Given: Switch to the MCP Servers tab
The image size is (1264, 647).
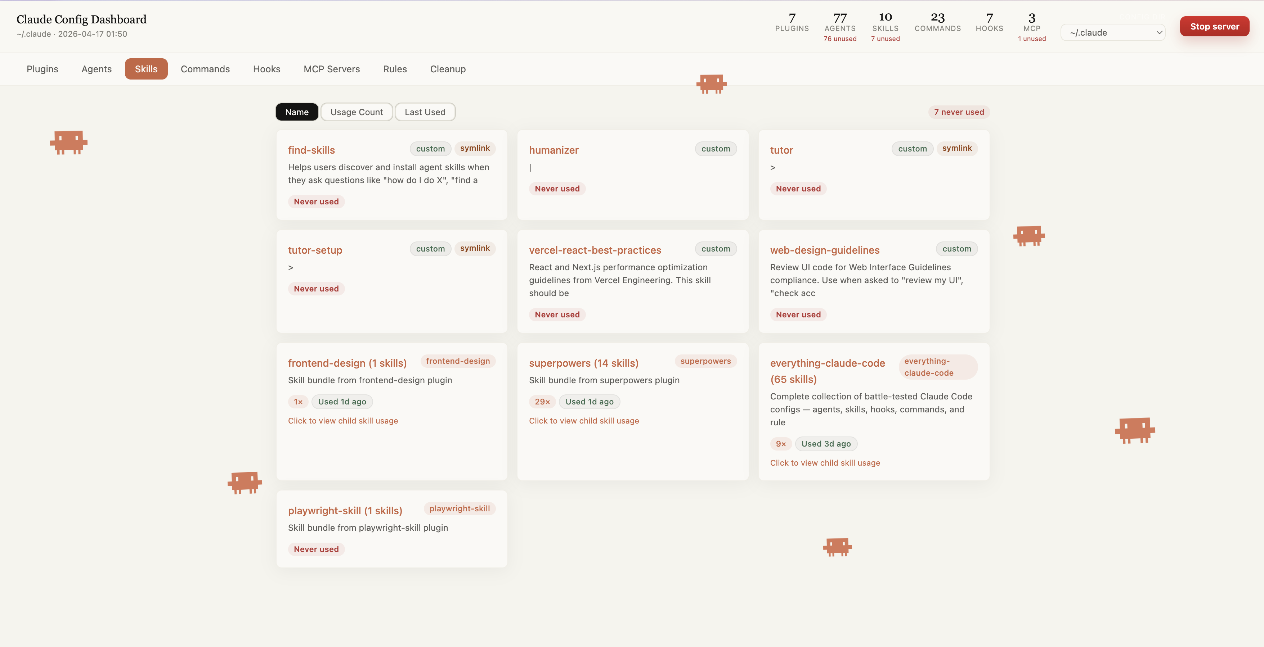Looking at the screenshot, I should click(x=332, y=69).
